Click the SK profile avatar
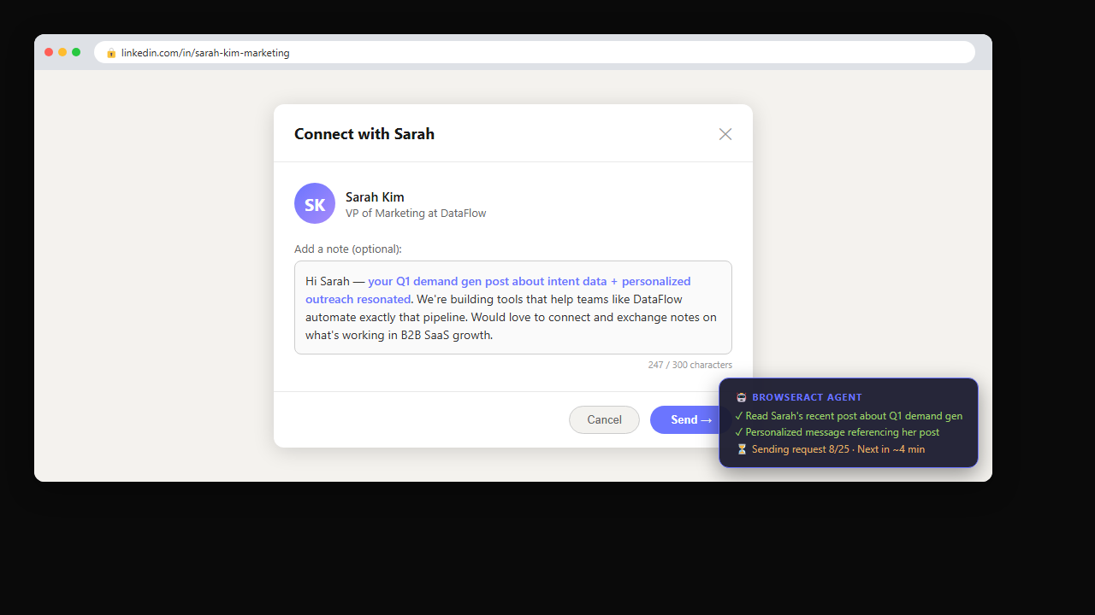 tap(315, 203)
